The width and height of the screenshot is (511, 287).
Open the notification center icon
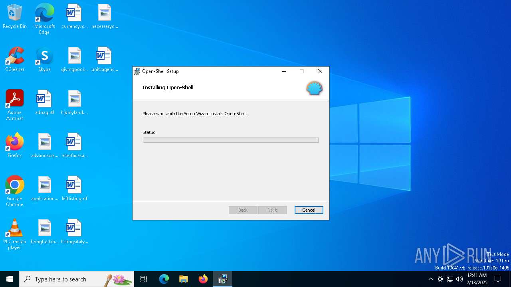click(498, 279)
